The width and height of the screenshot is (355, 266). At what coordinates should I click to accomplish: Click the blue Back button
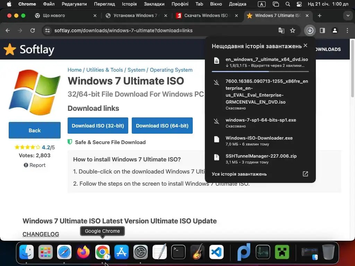(35, 130)
